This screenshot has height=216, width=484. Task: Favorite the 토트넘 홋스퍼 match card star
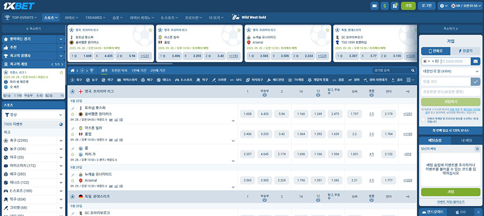150,30
